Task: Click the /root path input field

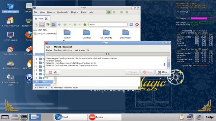Action: point(108,25)
